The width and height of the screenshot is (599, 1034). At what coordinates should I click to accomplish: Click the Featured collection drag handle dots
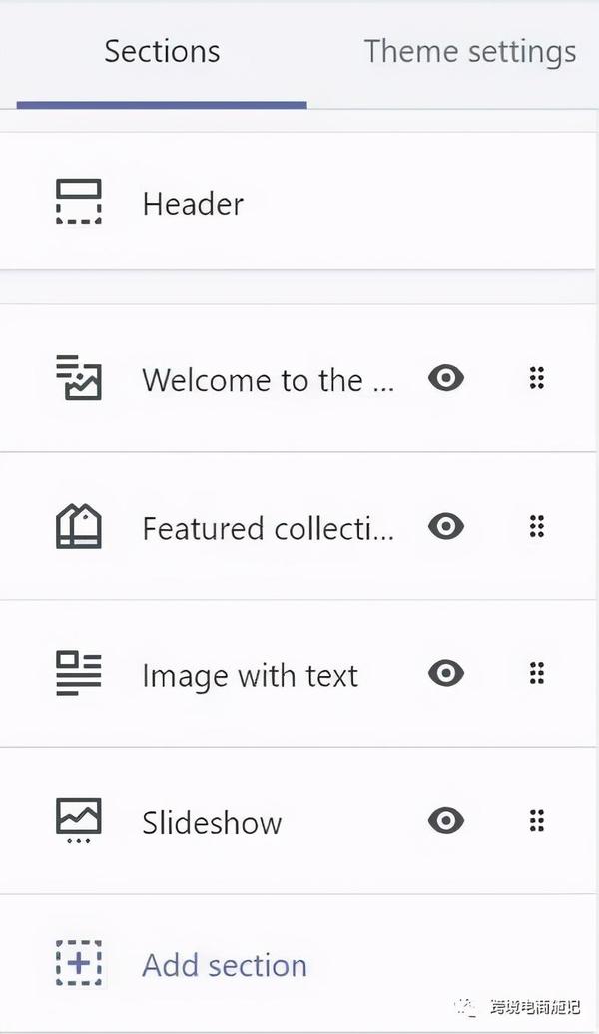tap(537, 526)
